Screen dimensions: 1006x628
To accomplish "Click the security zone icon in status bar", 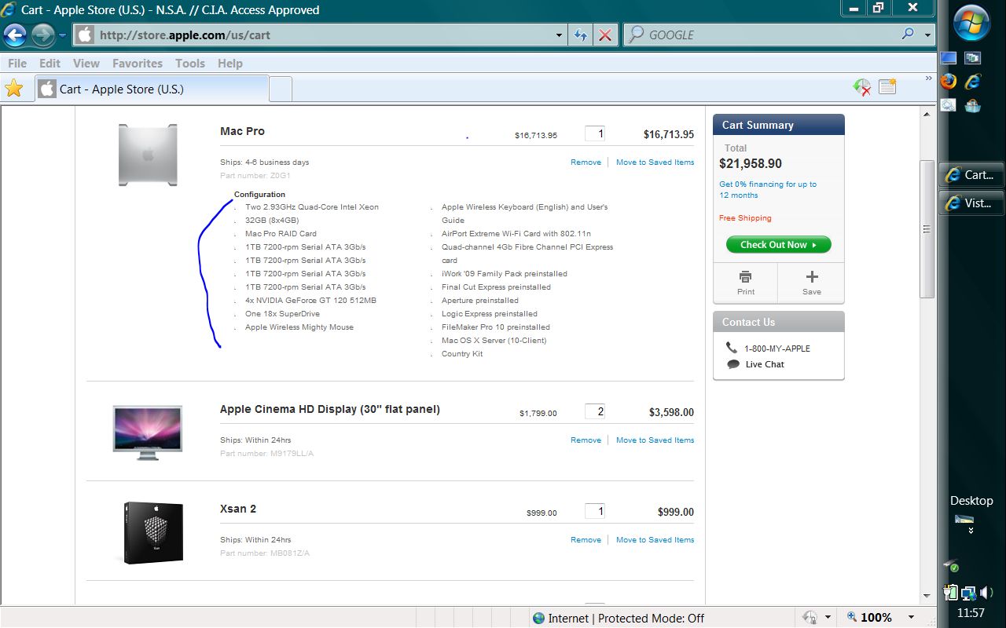I will pyautogui.click(x=538, y=618).
